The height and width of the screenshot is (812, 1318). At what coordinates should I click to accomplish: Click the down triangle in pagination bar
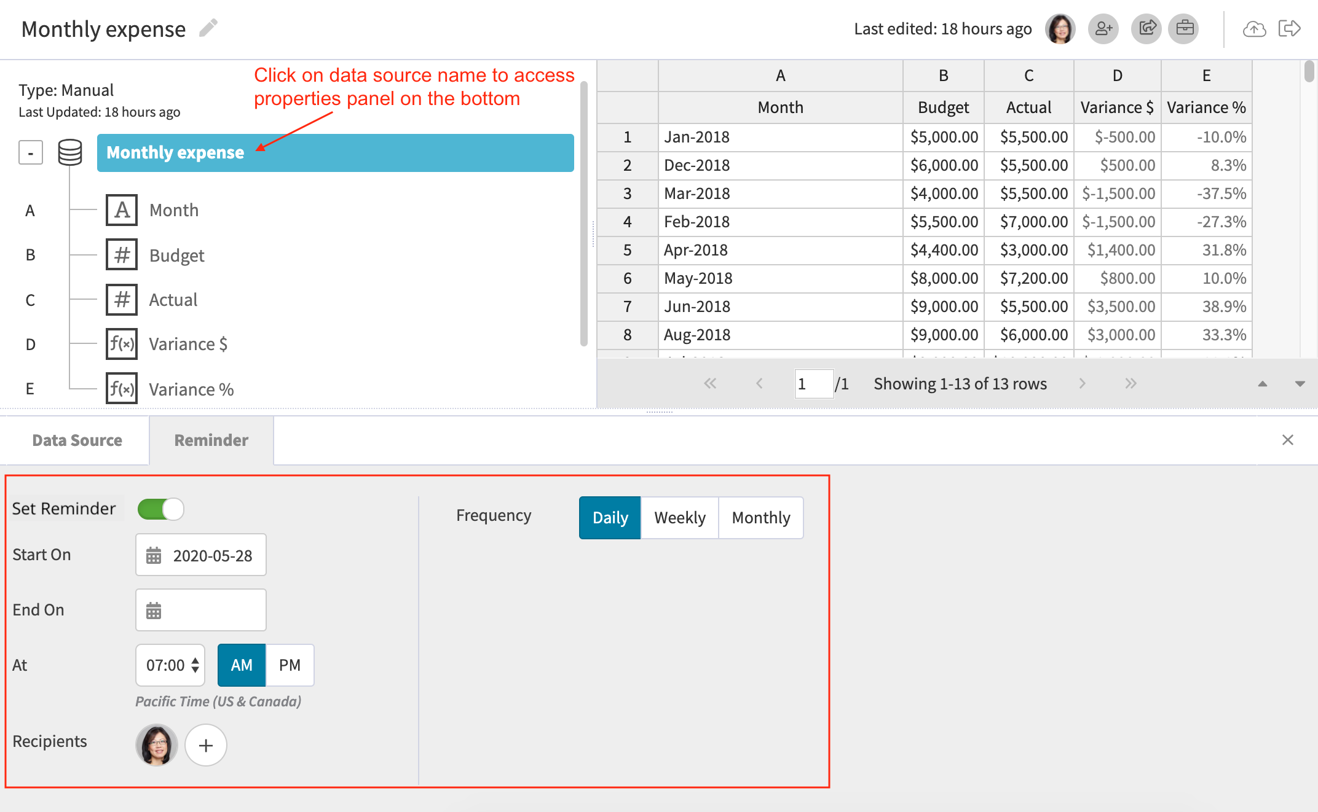point(1300,384)
